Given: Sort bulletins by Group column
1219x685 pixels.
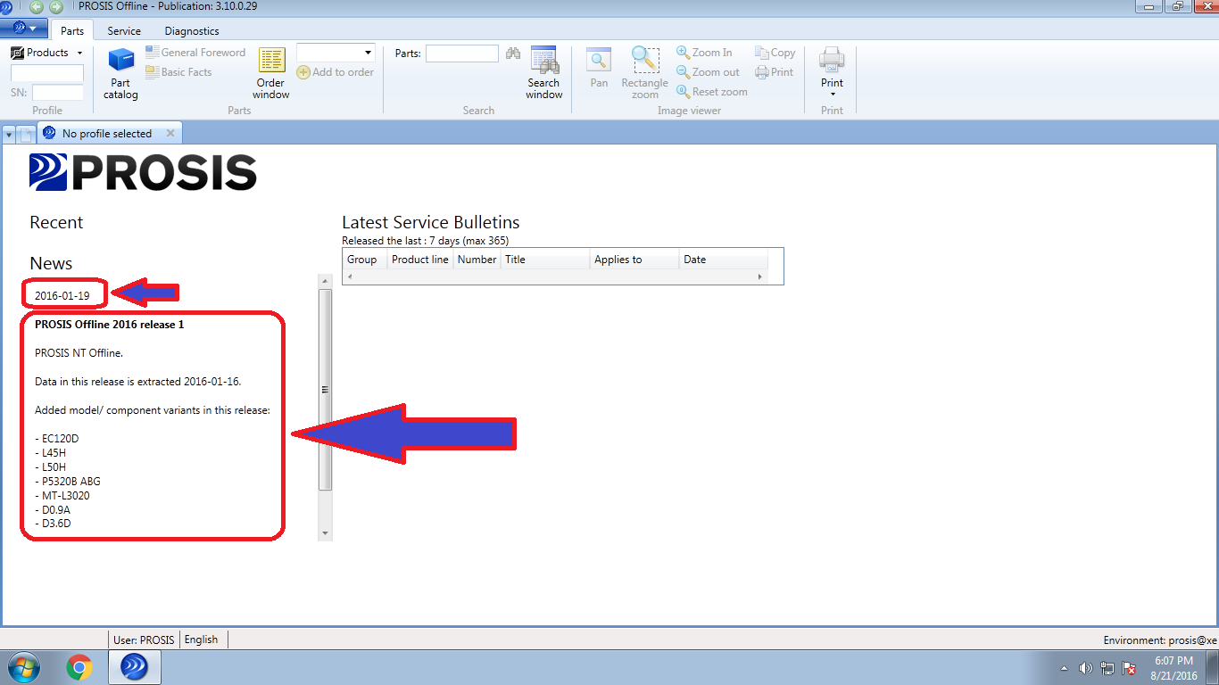Looking at the screenshot, I should coord(364,260).
